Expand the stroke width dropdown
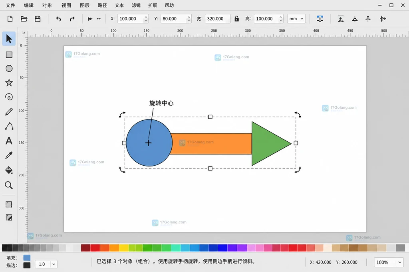This screenshot has height=272, width=409. tap(54, 264)
